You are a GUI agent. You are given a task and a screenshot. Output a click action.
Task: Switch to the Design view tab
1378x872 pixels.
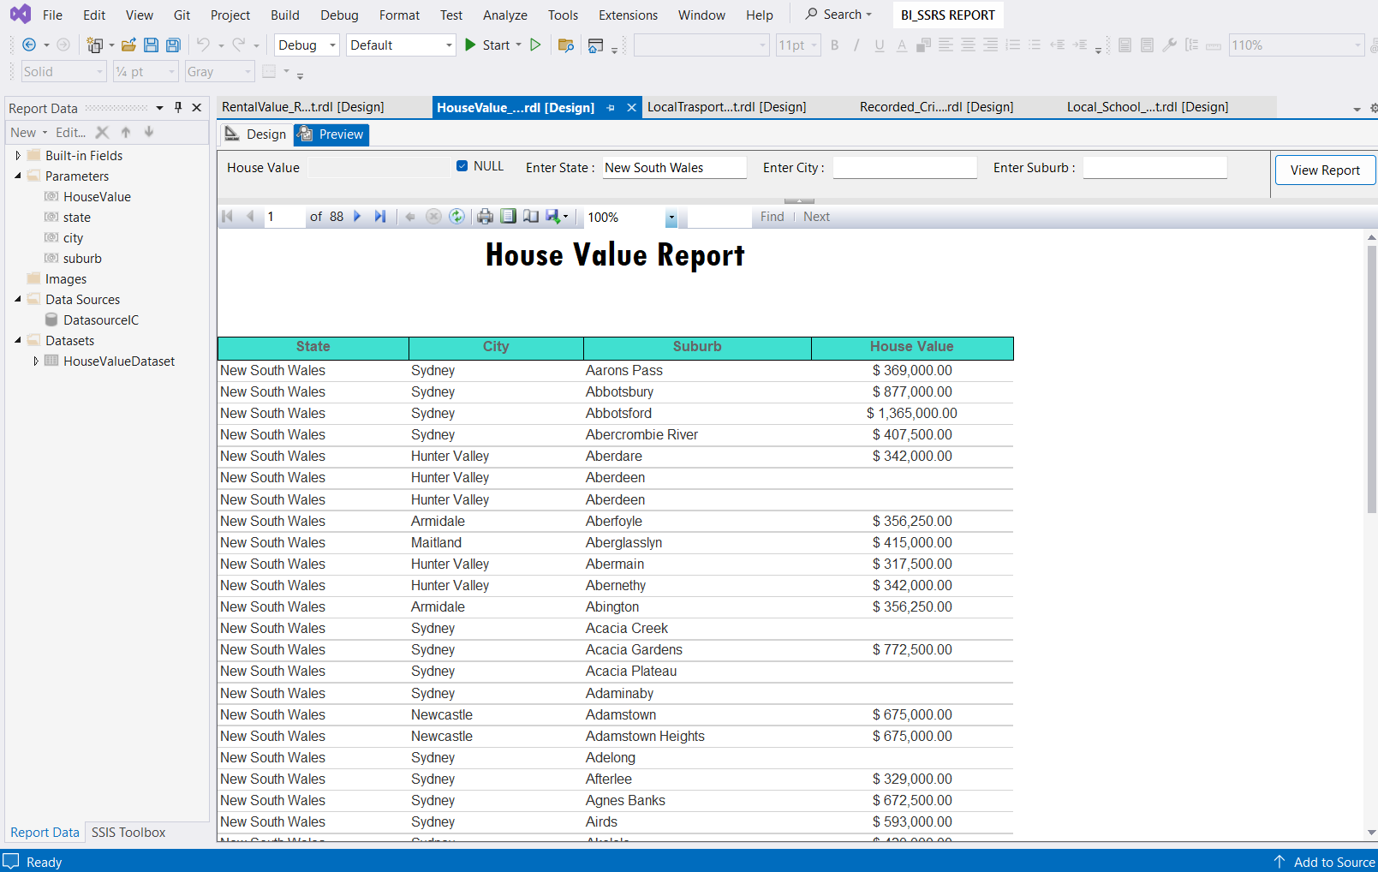coord(256,134)
